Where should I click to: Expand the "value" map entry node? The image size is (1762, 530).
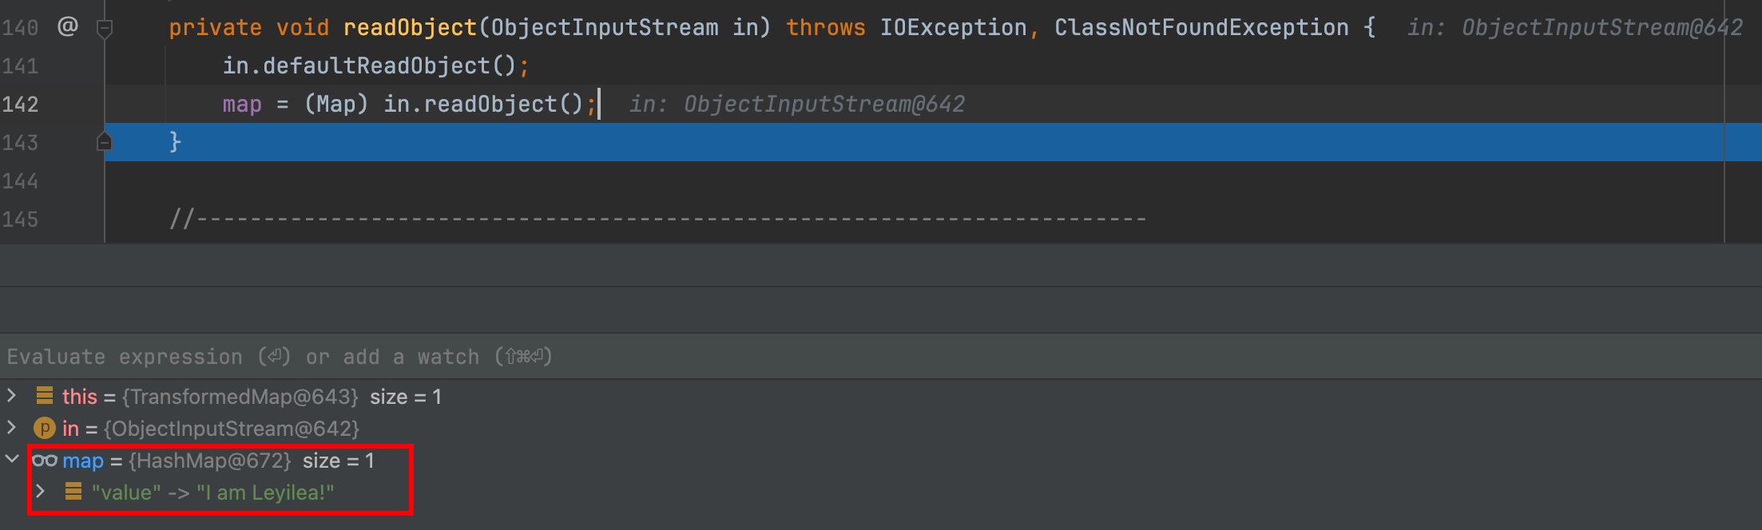click(40, 492)
